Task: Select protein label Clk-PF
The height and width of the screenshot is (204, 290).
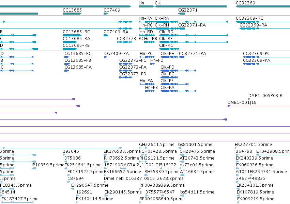Action: (x=167, y=81)
